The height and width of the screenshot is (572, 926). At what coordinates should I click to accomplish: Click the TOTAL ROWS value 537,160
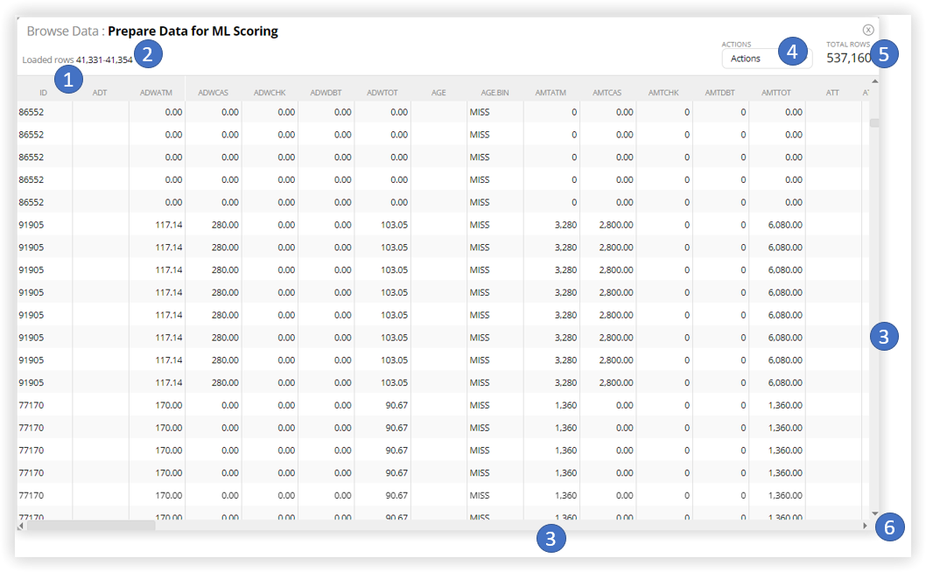coord(850,57)
